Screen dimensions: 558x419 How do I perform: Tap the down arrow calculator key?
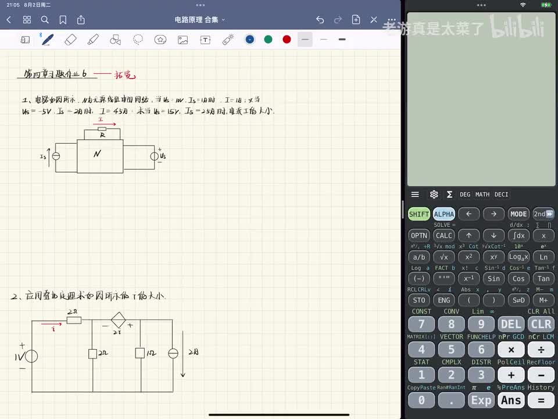(493, 236)
